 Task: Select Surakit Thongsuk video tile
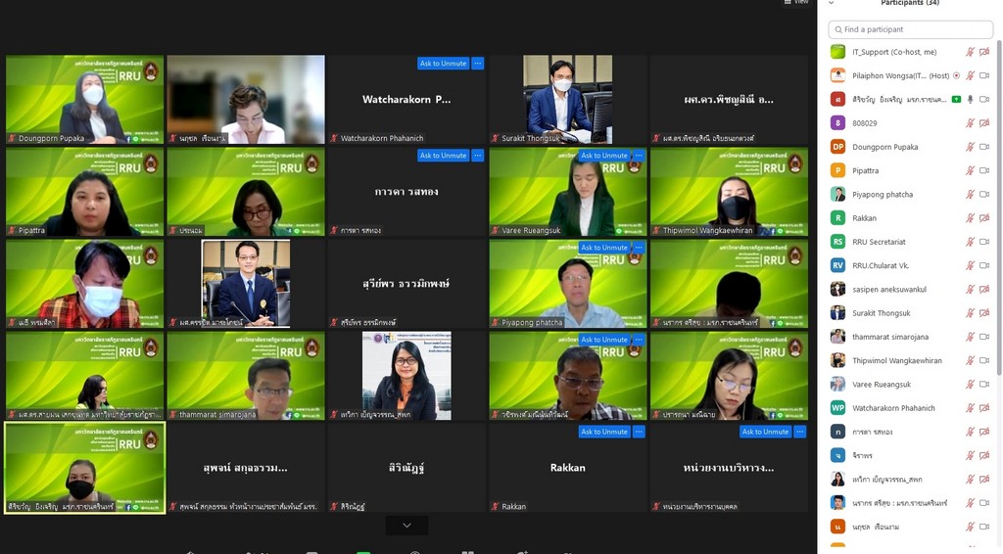point(568,99)
